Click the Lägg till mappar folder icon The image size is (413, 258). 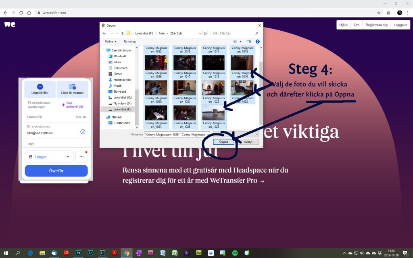point(72,87)
